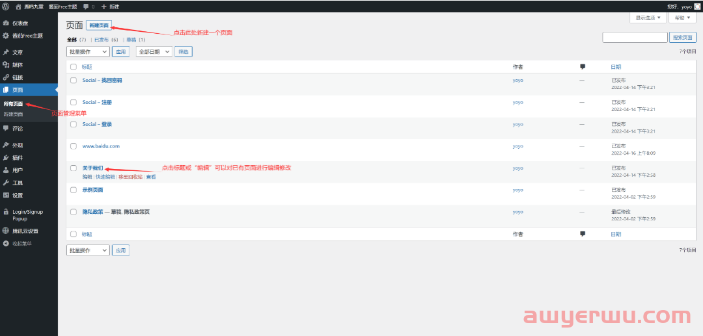Open 腾讯云设置 globe icon in sidebar
The image size is (703, 336).
6,231
